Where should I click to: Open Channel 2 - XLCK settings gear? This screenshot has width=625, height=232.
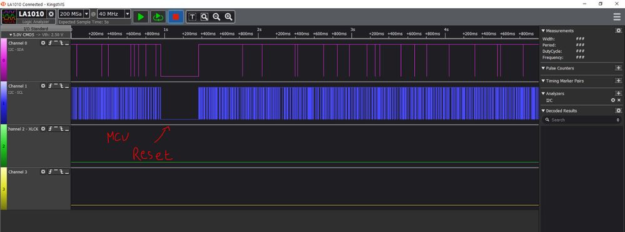pyautogui.click(x=43, y=129)
